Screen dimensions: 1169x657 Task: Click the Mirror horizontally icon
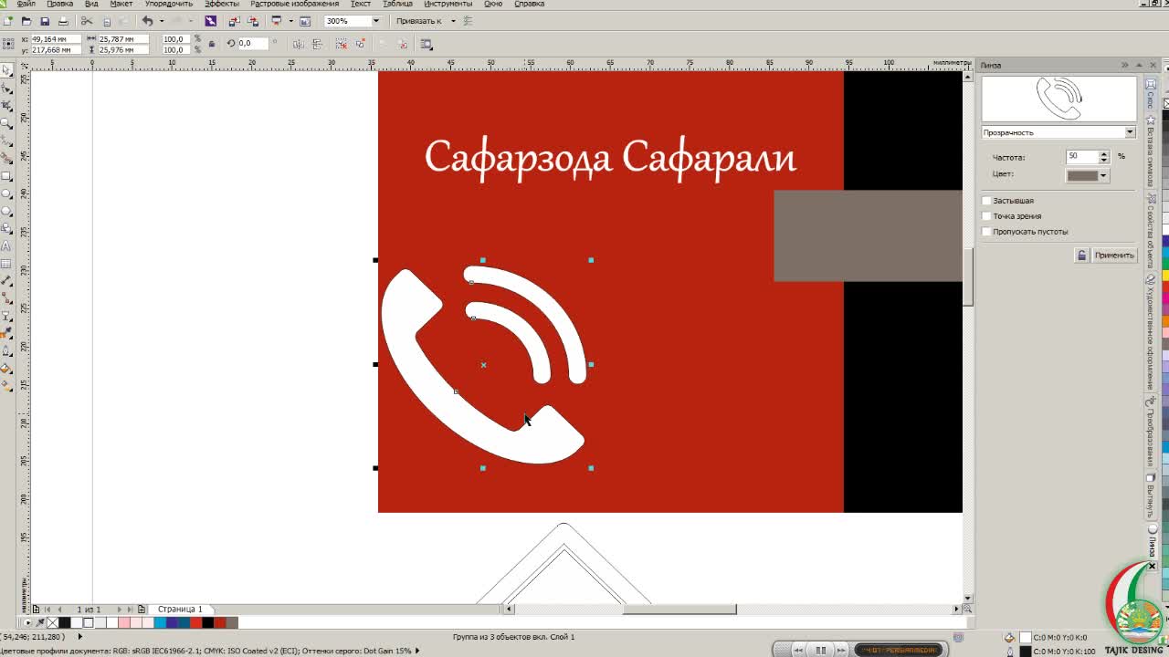(x=298, y=44)
